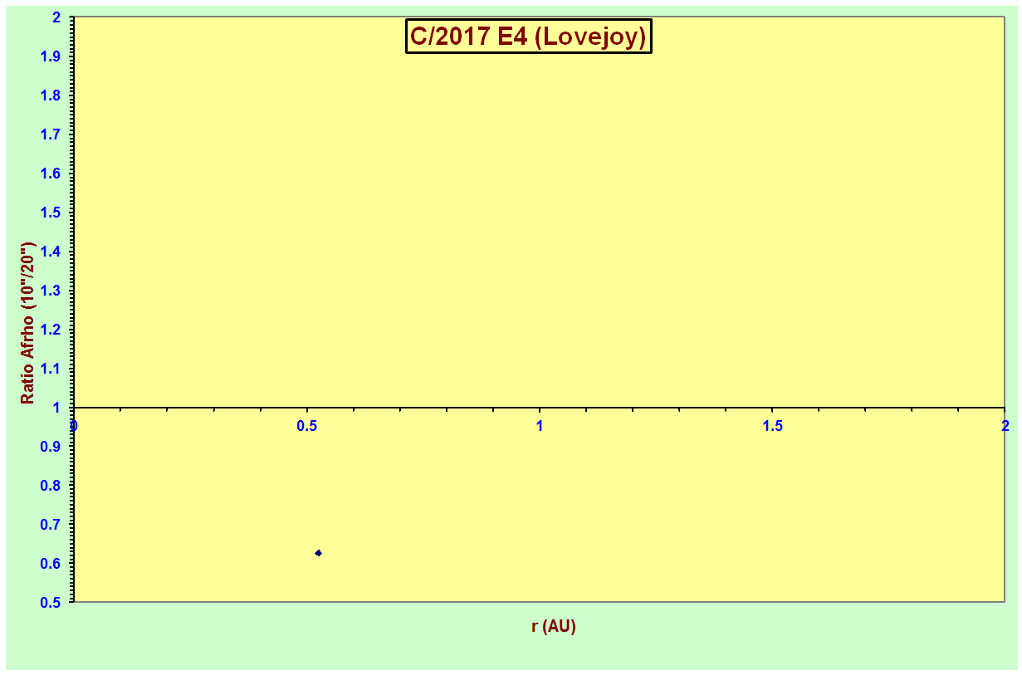Image resolution: width=1022 pixels, height=675 pixels.
Task: Click the y-axis label 1.4
Action: pyautogui.click(x=51, y=251)
